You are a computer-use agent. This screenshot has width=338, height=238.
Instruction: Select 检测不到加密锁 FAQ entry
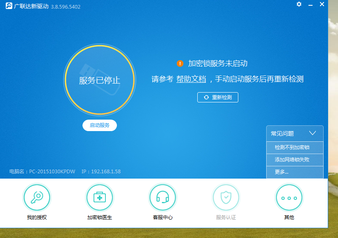tap(295, 147)
